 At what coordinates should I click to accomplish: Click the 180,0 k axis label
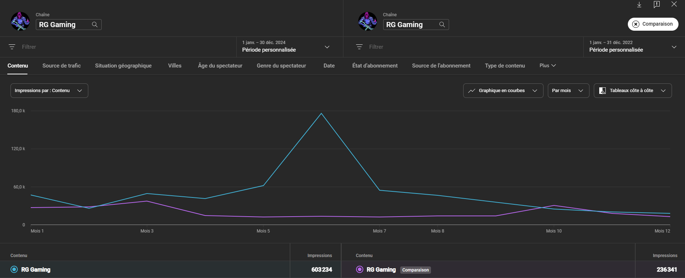click(x=18, y=111)
